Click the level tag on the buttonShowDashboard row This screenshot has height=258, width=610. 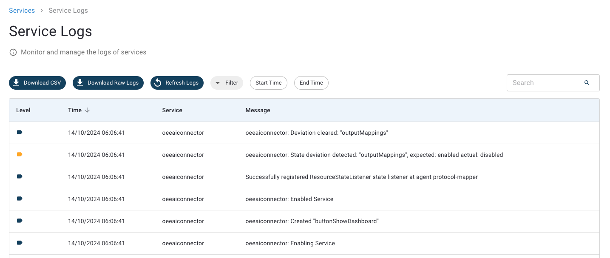20,221
